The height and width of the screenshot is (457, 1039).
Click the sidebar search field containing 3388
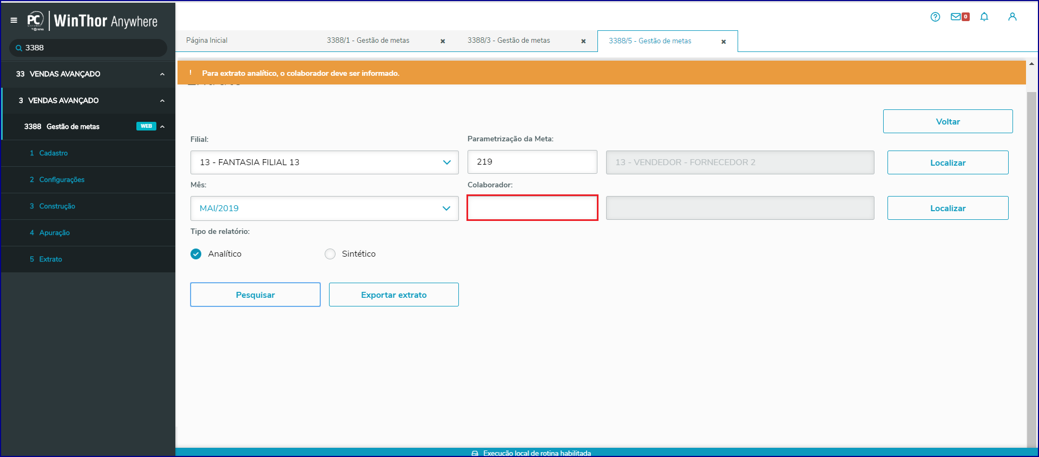(88, 48)
